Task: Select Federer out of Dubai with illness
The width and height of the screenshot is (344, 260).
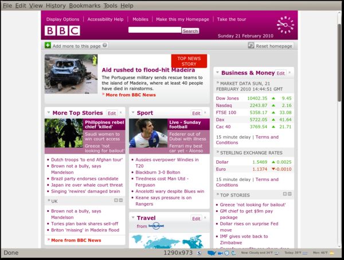Action: pos(189,136)
